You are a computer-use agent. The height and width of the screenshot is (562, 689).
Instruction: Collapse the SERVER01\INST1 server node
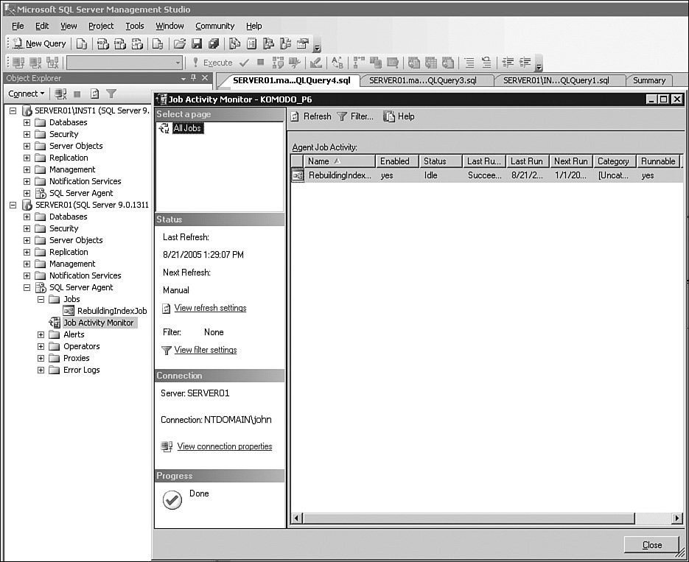coord(13,110)
